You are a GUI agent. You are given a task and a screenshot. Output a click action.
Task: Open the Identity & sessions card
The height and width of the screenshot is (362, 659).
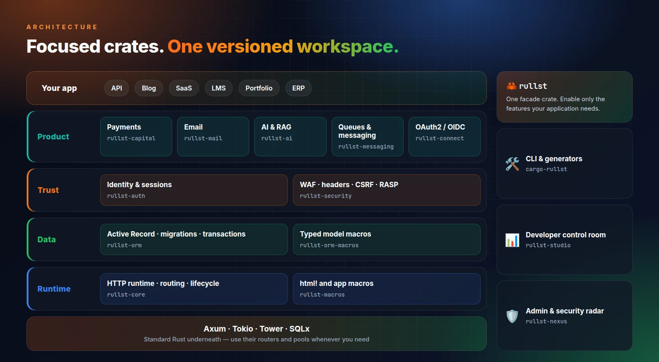point(194,190)
